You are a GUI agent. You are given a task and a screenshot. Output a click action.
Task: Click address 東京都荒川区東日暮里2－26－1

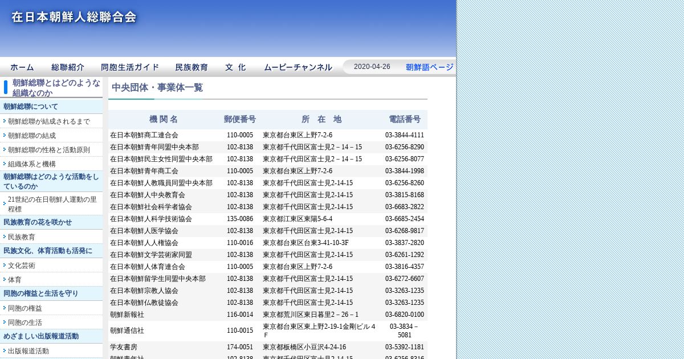click(311, 315)
